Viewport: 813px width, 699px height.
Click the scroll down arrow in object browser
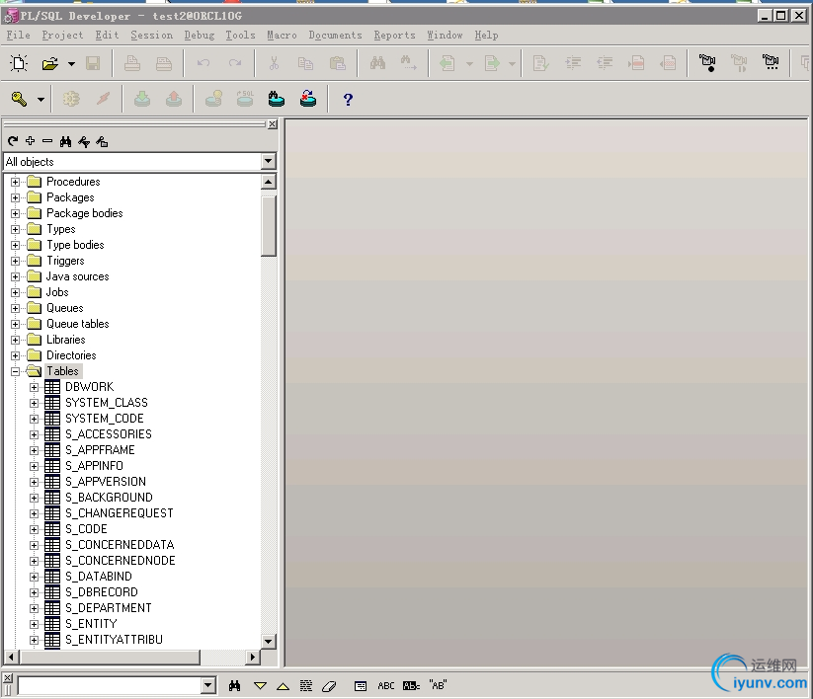point(268,641)
